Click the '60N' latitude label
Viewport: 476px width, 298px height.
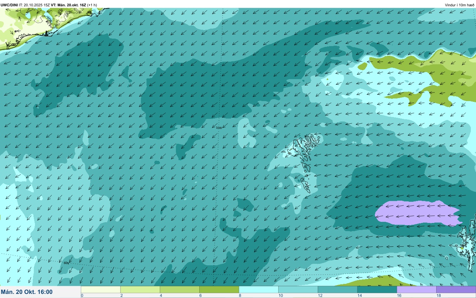[66, 263]
